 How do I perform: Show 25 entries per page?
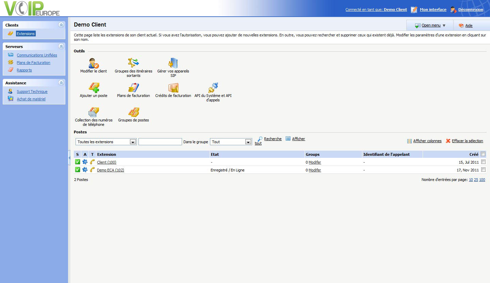click(476, 180)
